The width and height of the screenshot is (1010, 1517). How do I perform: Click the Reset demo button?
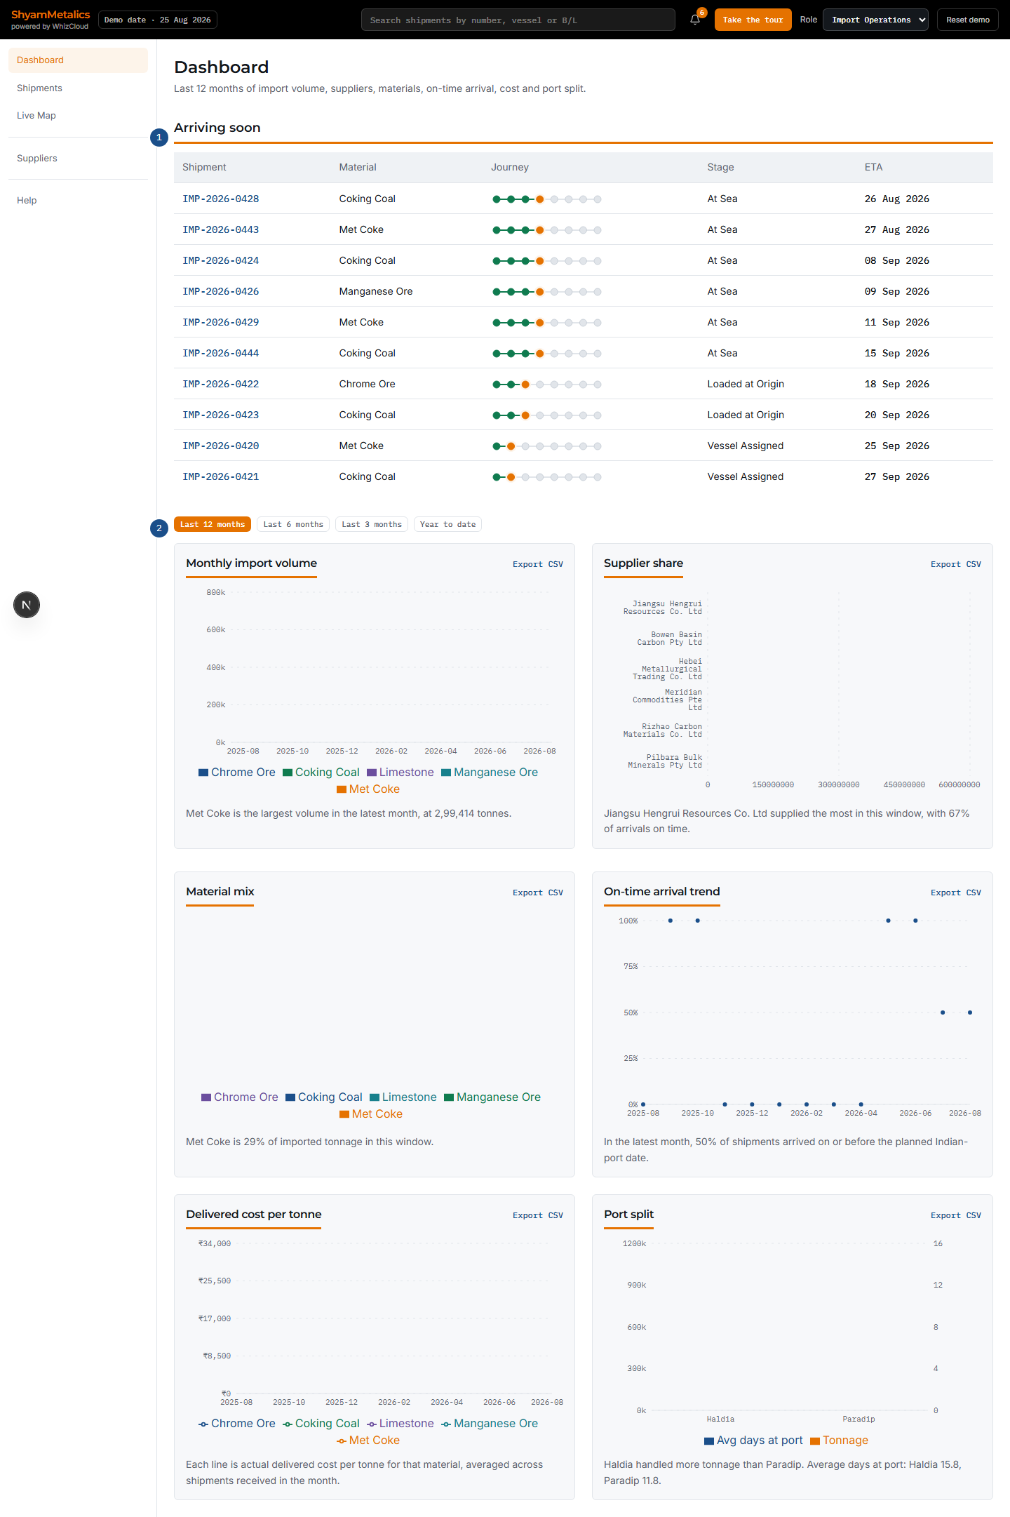(968, 20)
